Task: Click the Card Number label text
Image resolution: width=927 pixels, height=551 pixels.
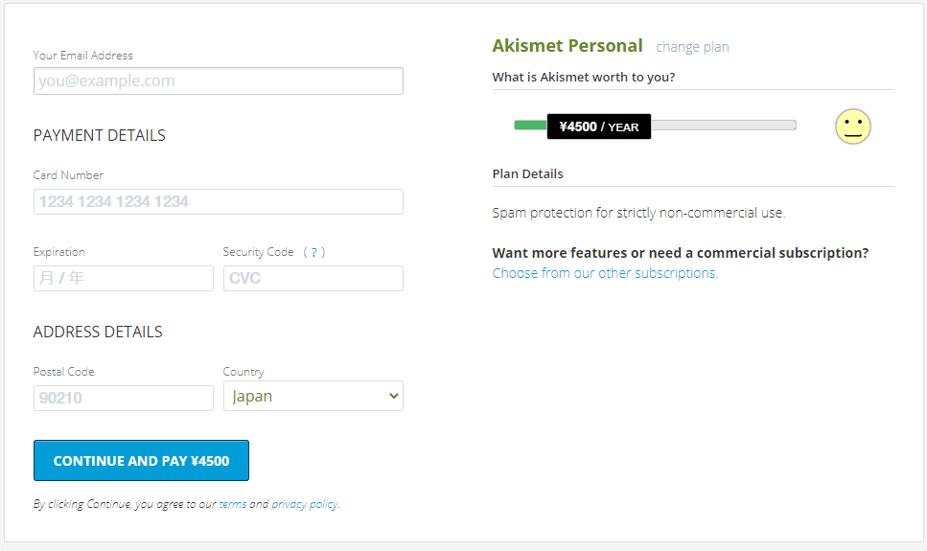Action: (x=68, y=175)
